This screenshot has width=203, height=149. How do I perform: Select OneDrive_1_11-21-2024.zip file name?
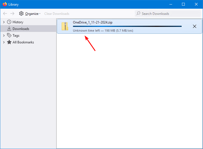(93, 22)
